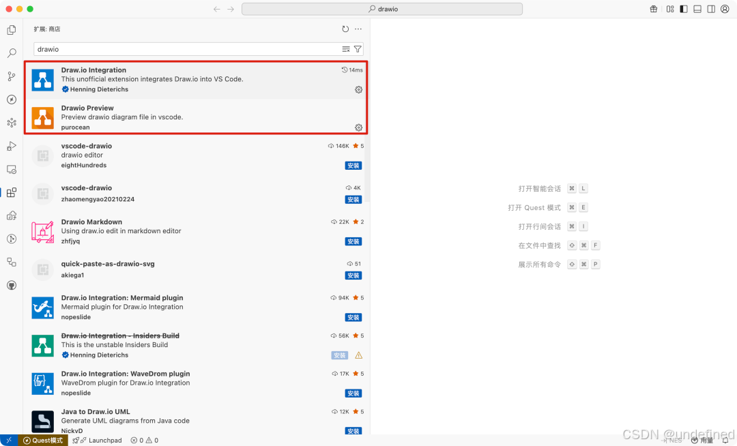Select the Drawio Preview extension
Image resolution: width=737 pixels, height=446 pixels.
pyautogui.click(x=196, y=117)
